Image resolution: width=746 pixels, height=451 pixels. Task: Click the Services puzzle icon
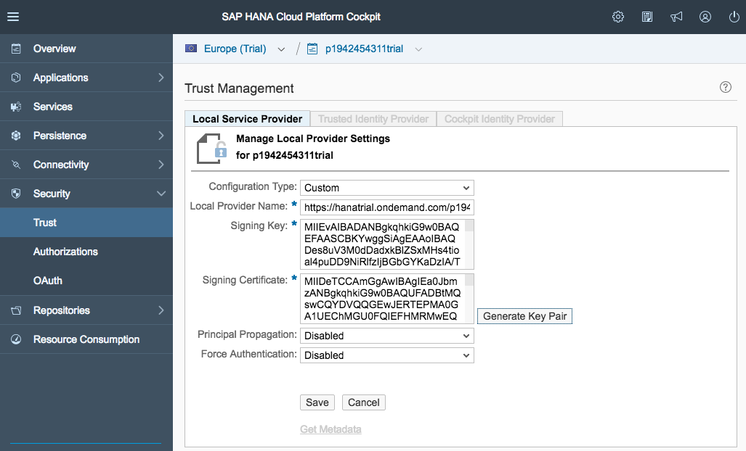[16, 107]
